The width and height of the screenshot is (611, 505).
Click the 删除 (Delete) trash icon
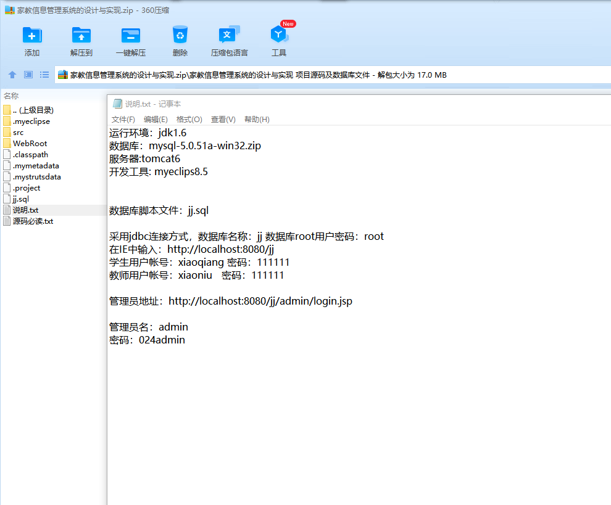point(180,35)
